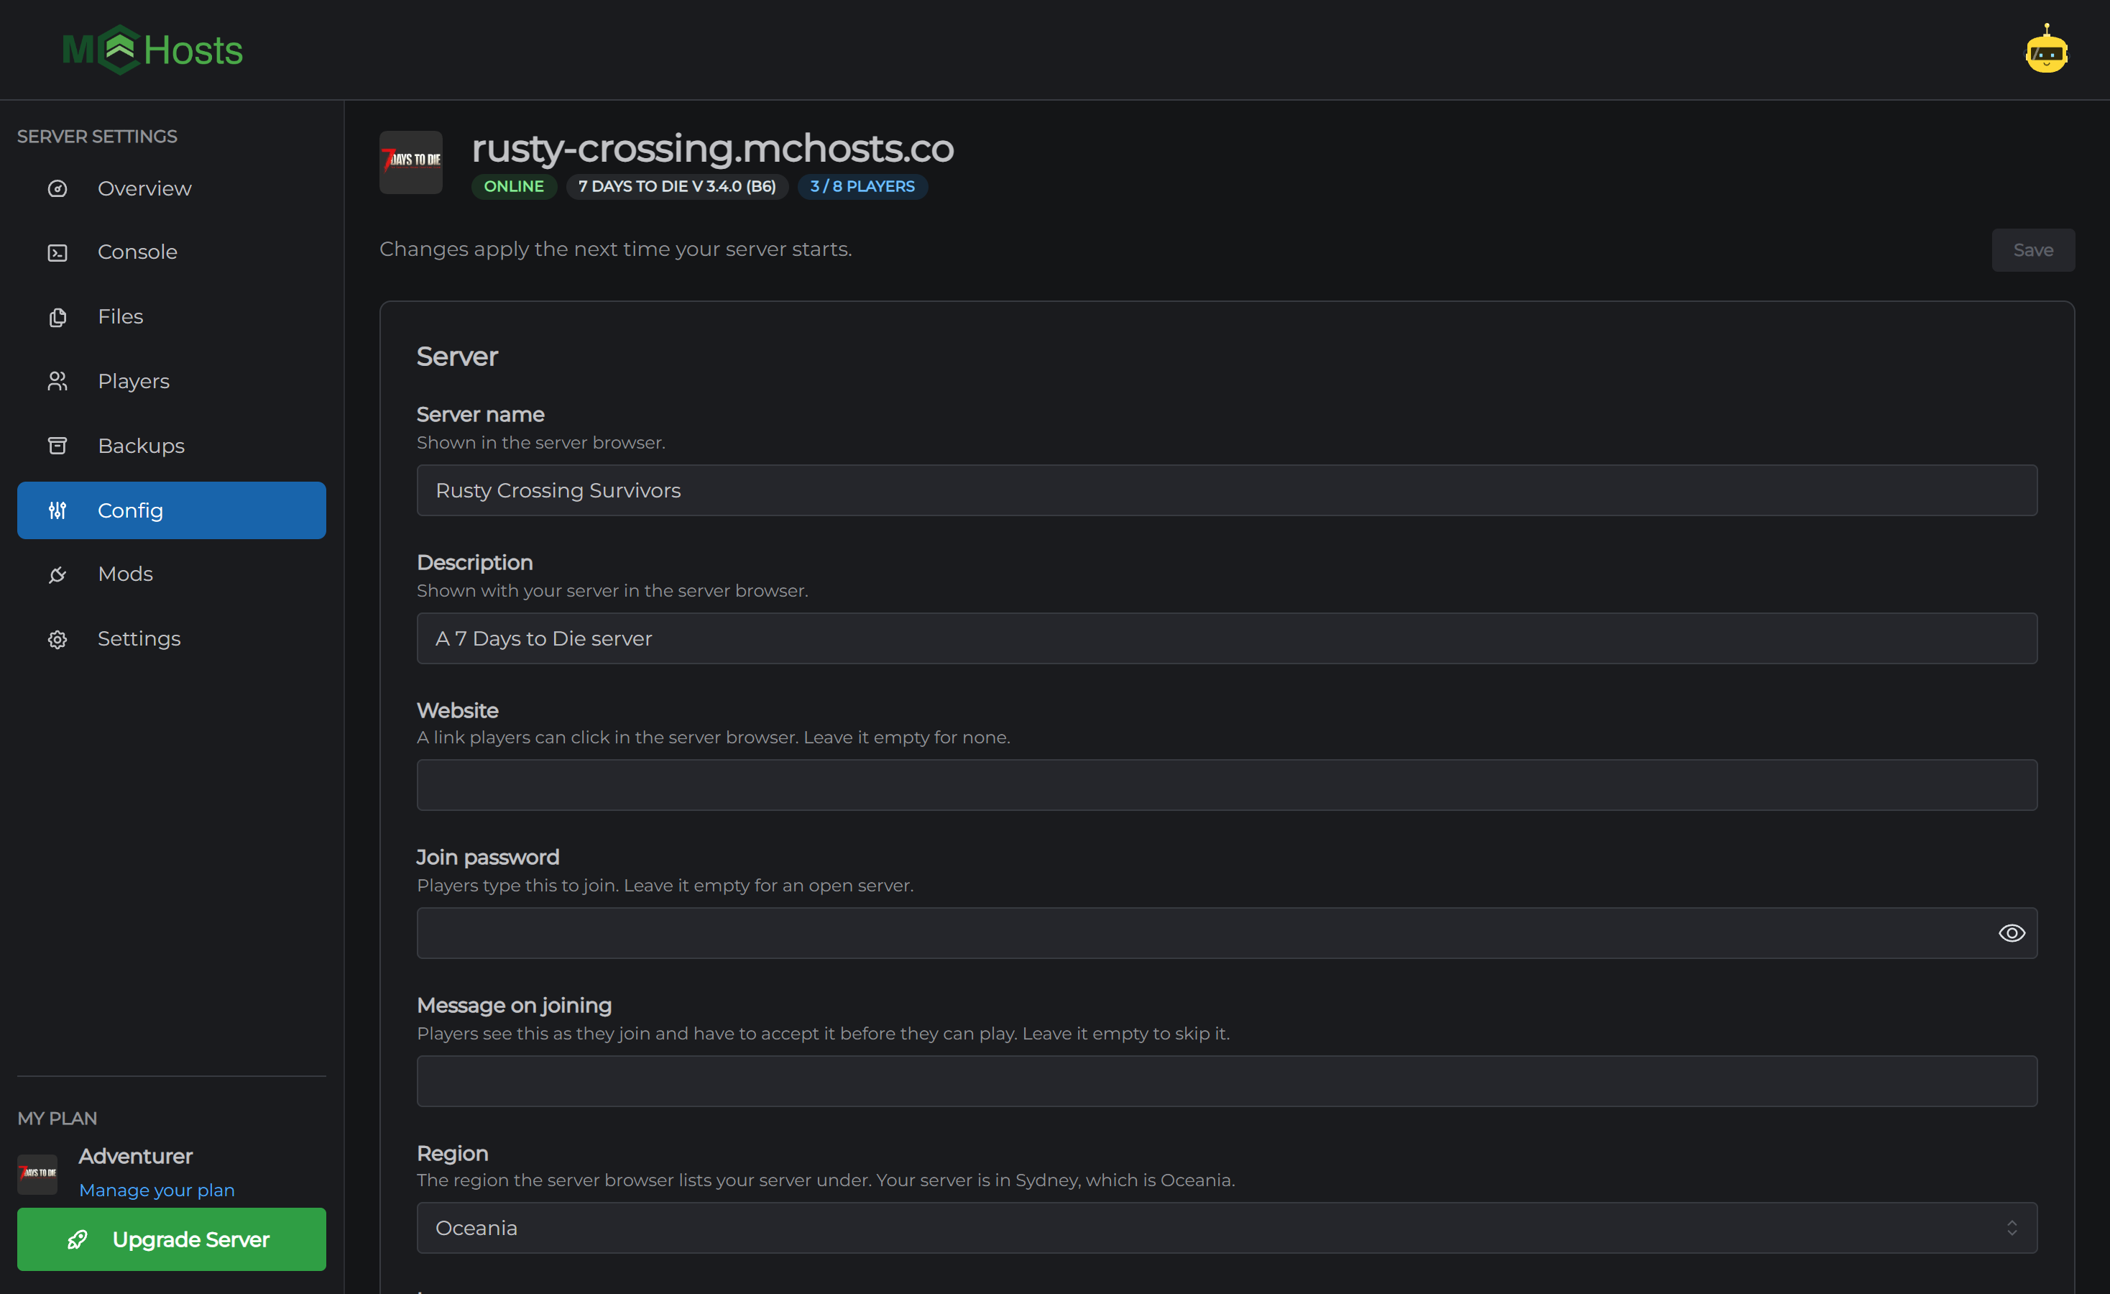This screenshot has width=2110, height=1294.
Task: Click the MCHosts logo
Action: click(152, 50)
